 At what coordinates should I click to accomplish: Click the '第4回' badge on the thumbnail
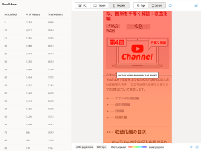tap(117, 42)
